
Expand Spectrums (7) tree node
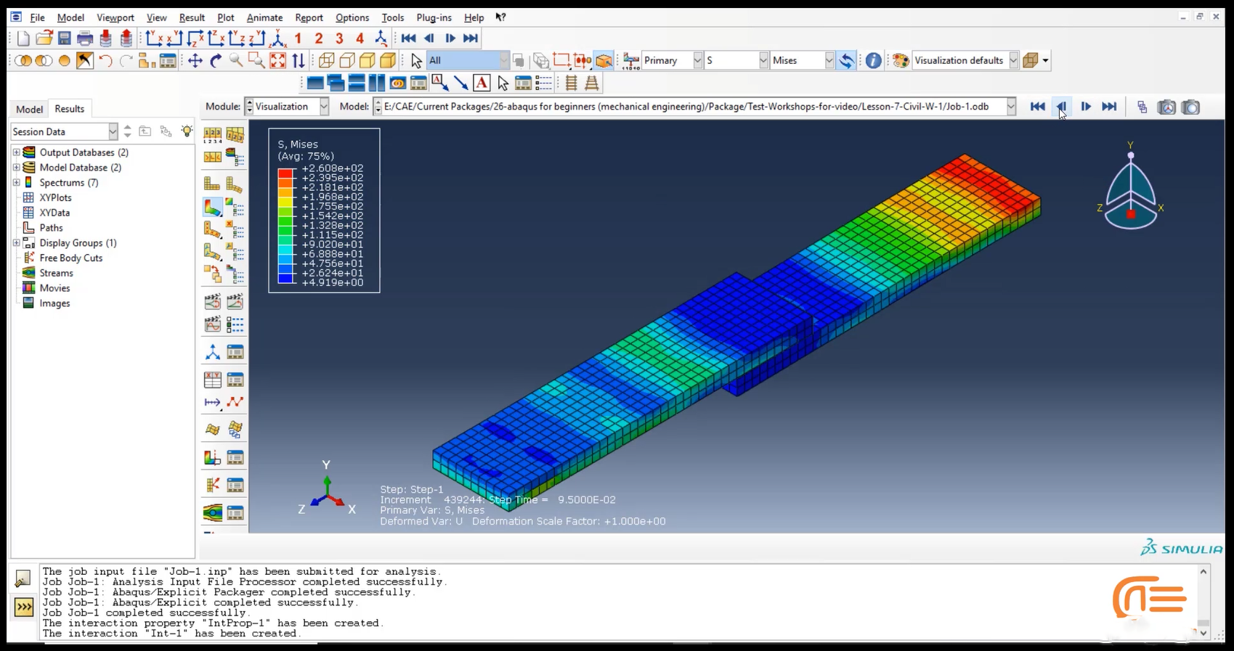(x=16, y=183)
